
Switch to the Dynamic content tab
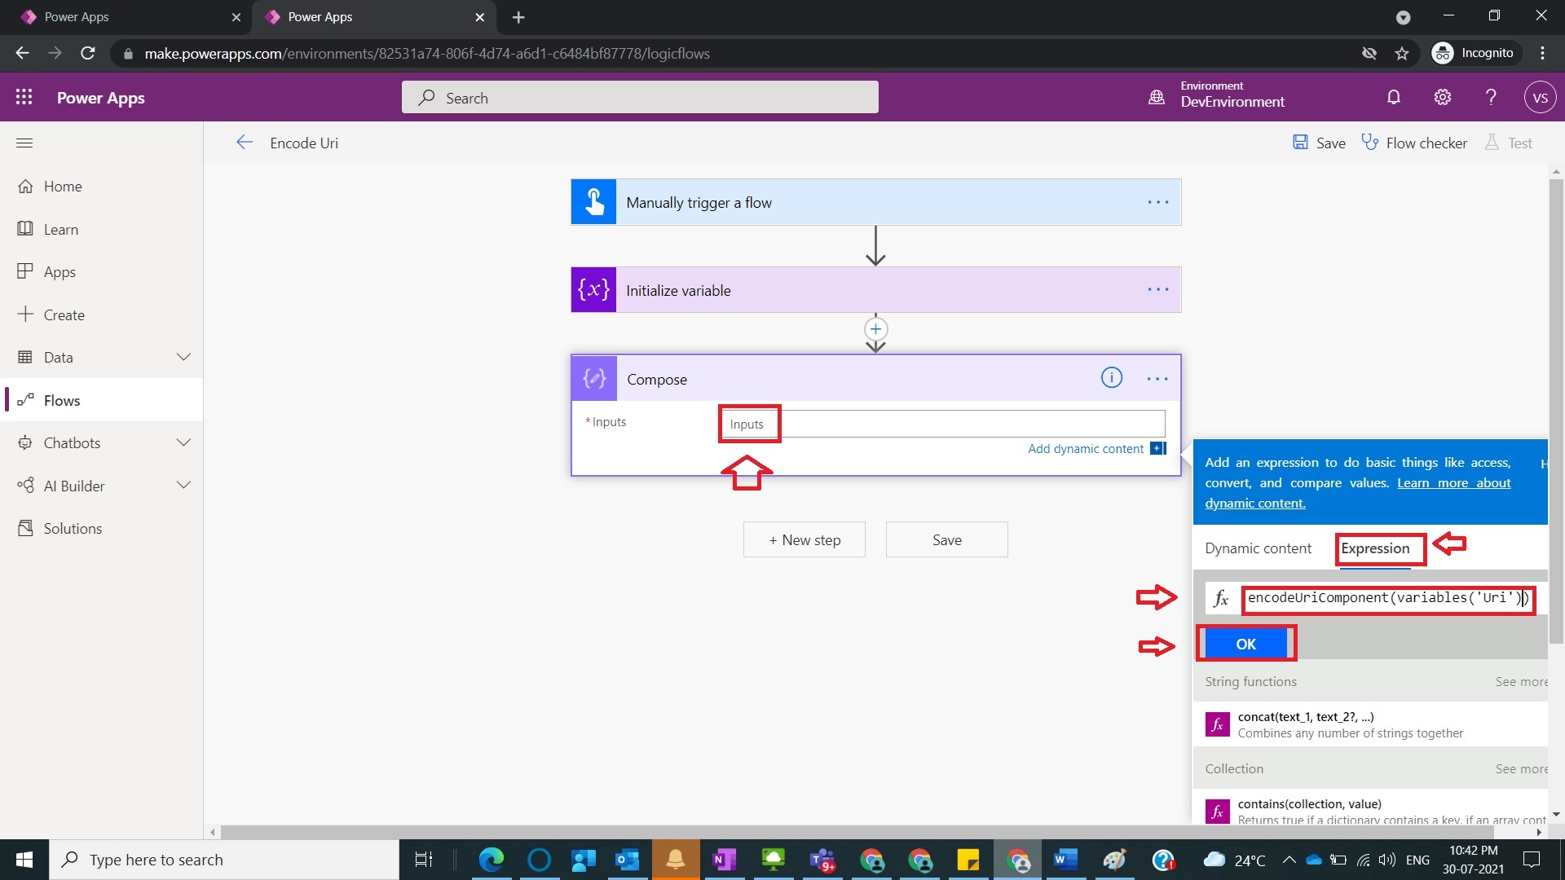pos(1258,548)
